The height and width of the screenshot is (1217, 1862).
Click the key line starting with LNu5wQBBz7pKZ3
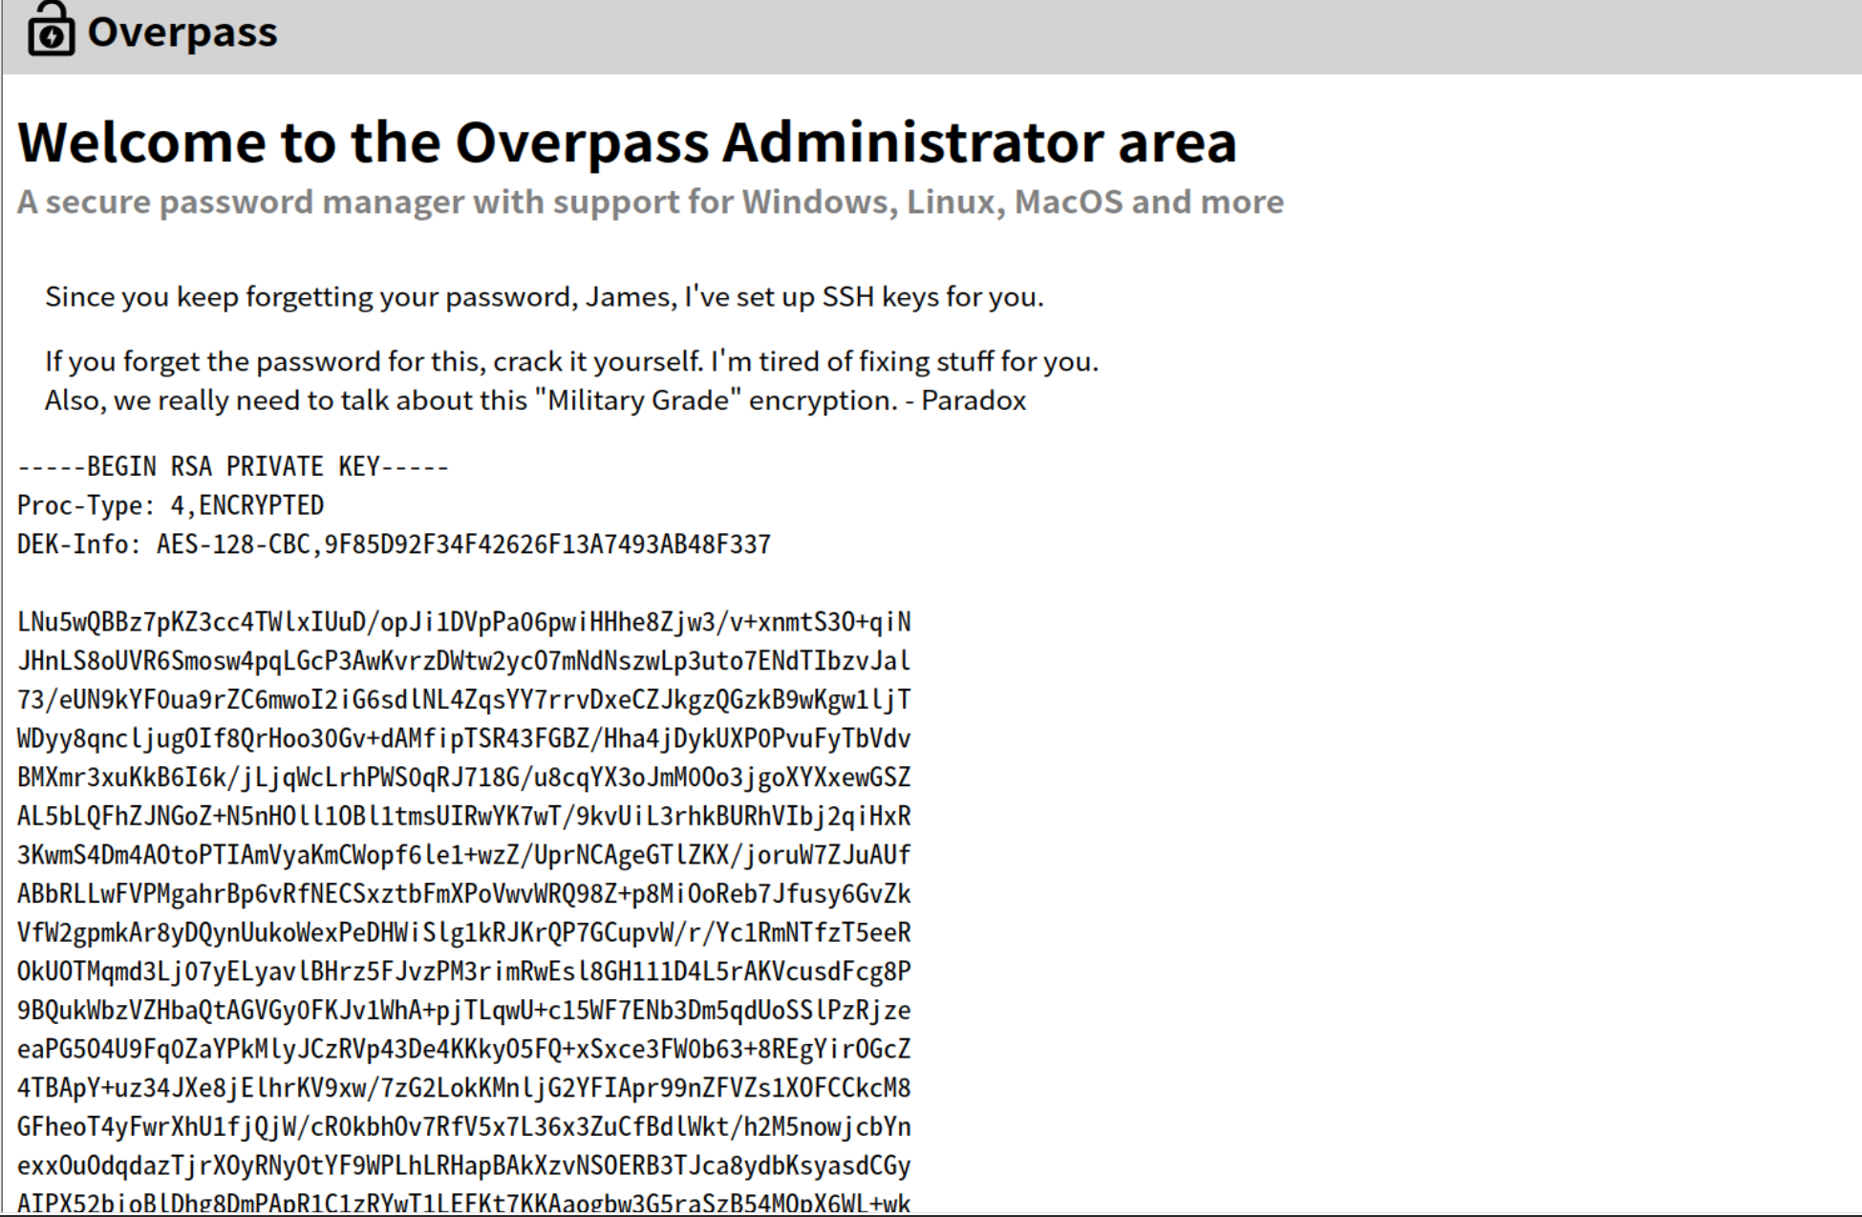pyautogui.click(x=463, y=623)
